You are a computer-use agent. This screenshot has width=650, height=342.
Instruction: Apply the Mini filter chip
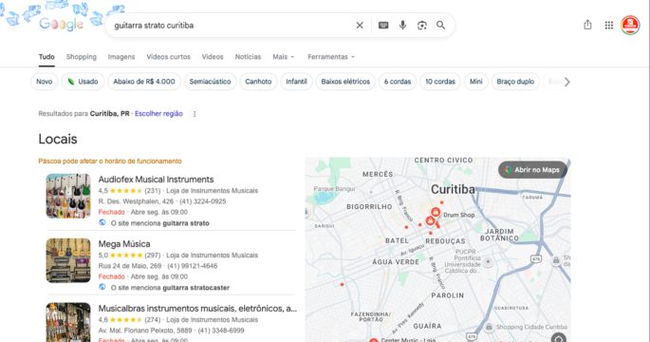click(476, 82)
